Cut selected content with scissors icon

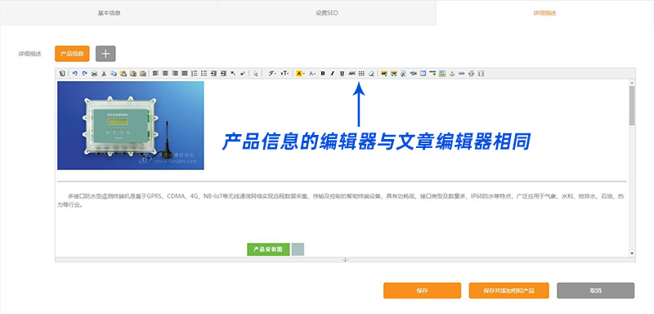tap(104, 74)
